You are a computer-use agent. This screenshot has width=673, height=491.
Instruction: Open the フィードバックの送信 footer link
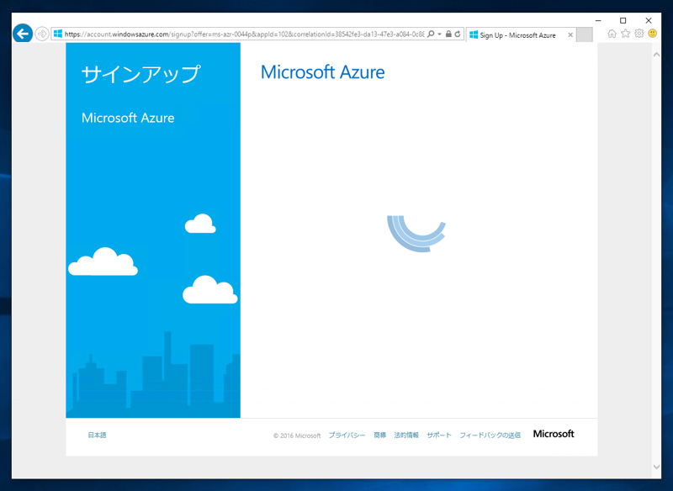[490, 435]
